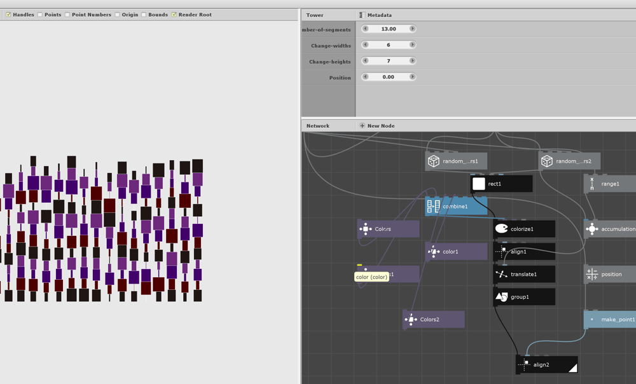Click the group1 shapes icon

[501, 298]
